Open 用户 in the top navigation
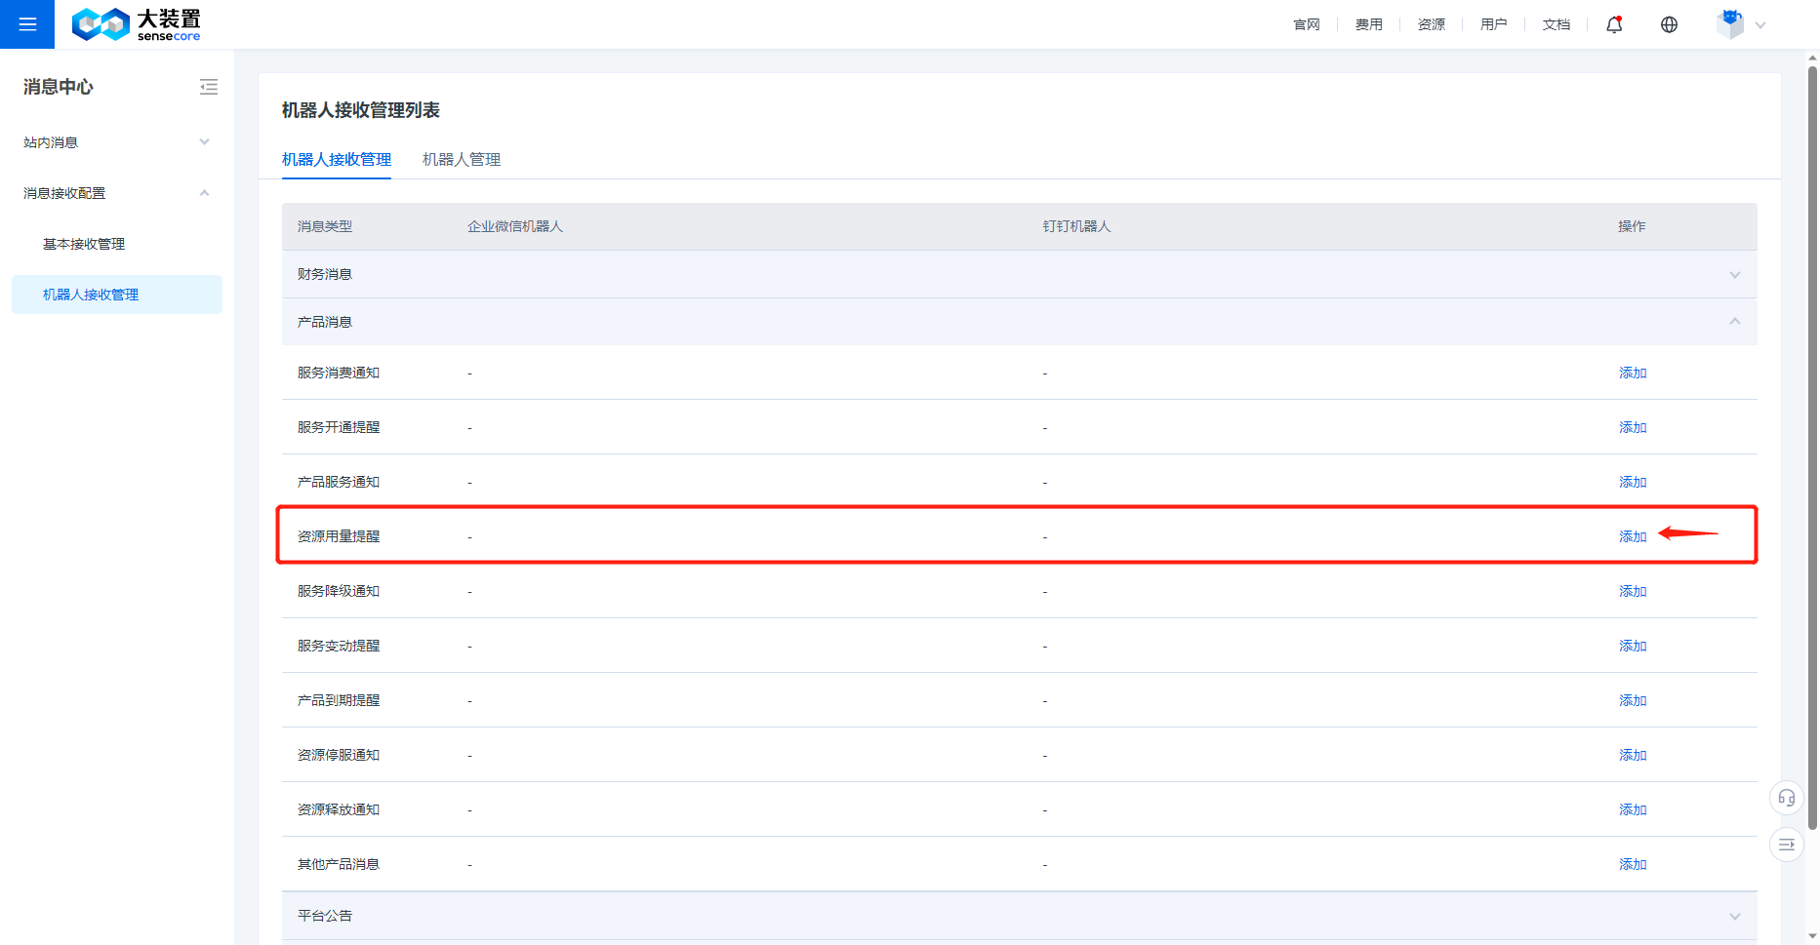This screenshot has width=1820, height=945. tap(1493, 24)
